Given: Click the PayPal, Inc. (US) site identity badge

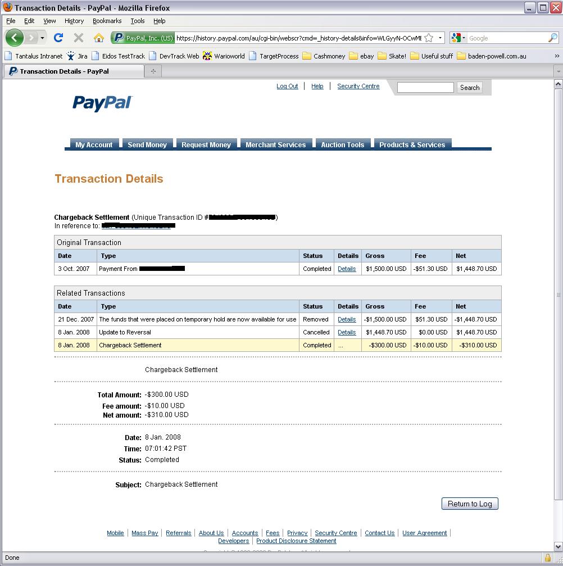Looking at the screenshot, I should tap(143, 38).
